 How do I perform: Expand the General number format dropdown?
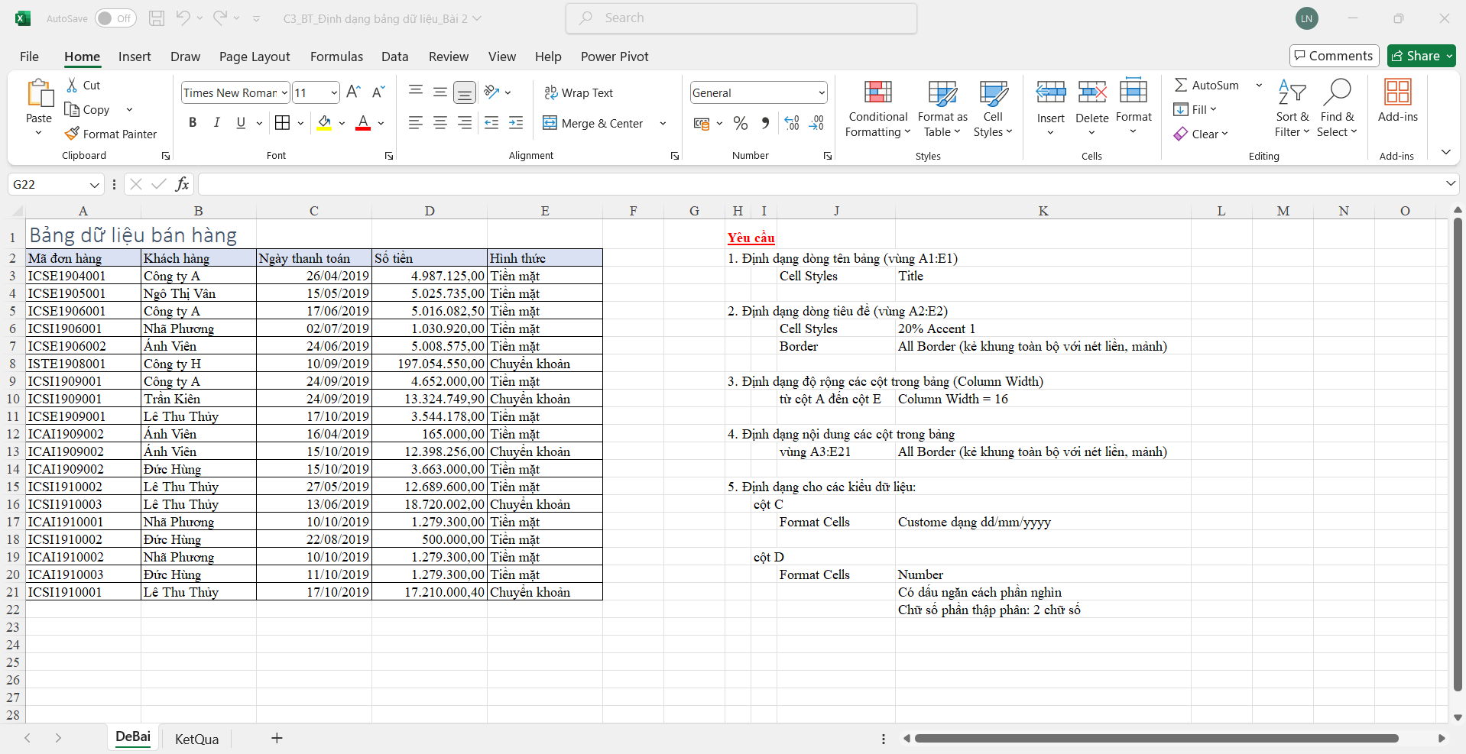tap(822, 93)
